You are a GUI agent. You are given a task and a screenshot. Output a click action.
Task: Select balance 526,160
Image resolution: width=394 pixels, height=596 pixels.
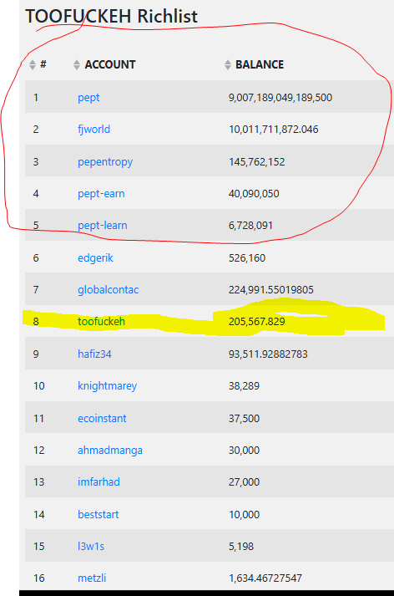click(247, 258)
